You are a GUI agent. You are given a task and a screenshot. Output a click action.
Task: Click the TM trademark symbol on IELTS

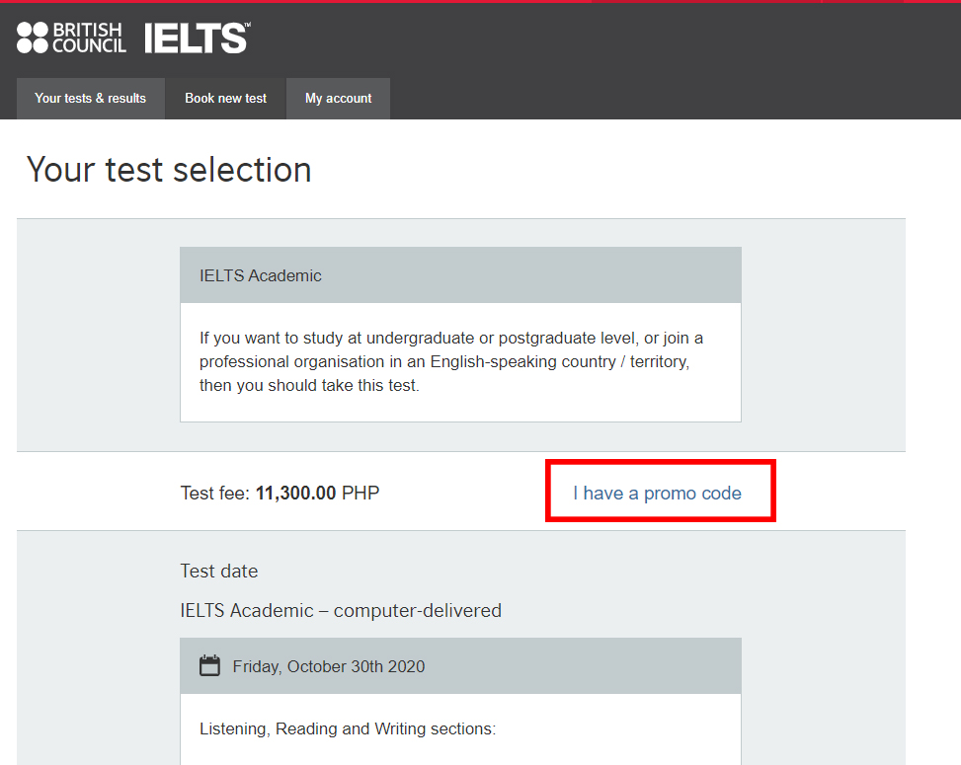pyautogui.click(x=248, y=25)
